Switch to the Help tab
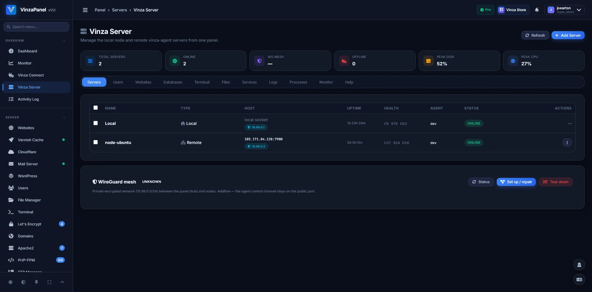The image size is (592, 292). click(349, 82)
